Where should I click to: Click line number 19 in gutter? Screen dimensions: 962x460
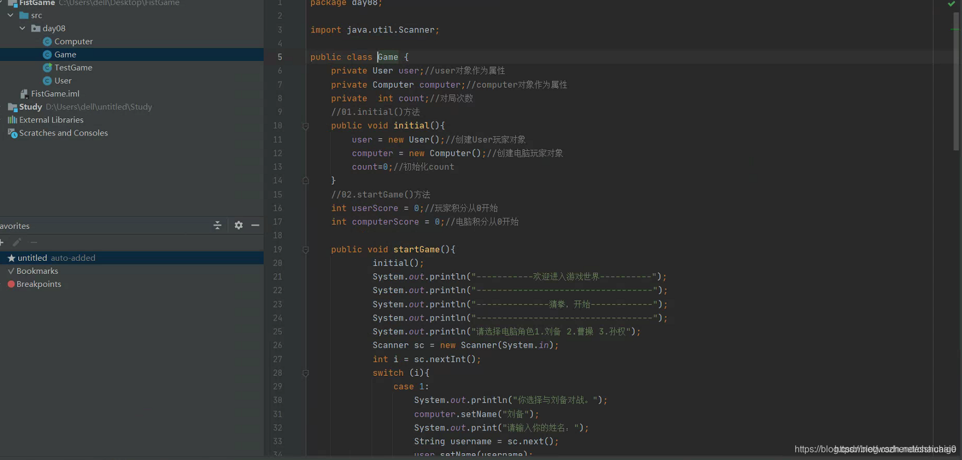(278, 249)
